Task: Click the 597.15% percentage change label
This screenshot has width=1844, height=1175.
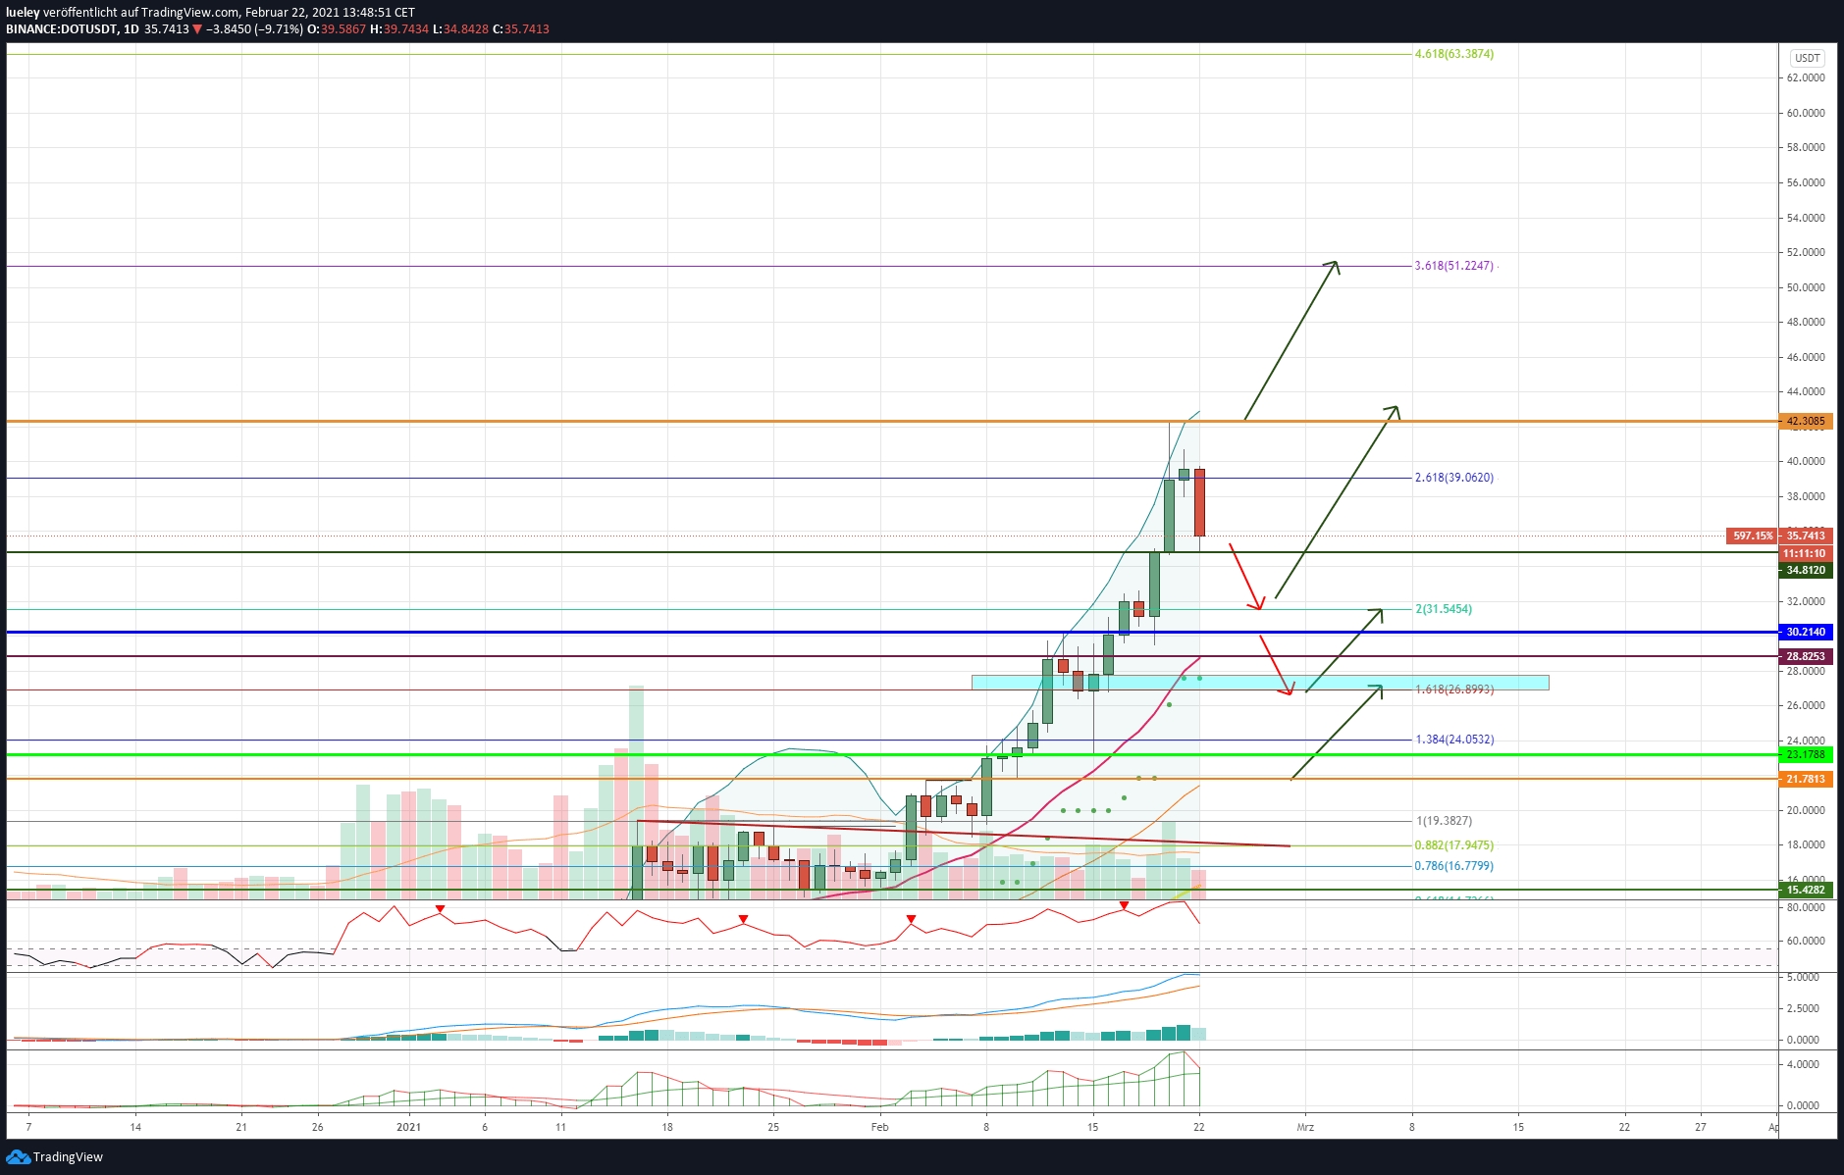Action: click(1752, 536)
